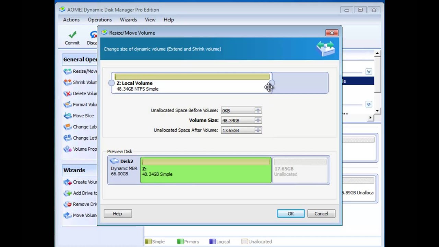Open Add Drive wizard icon
This screenshot has width=439, height=247.
pyautogui.click(x=68, y=193)
